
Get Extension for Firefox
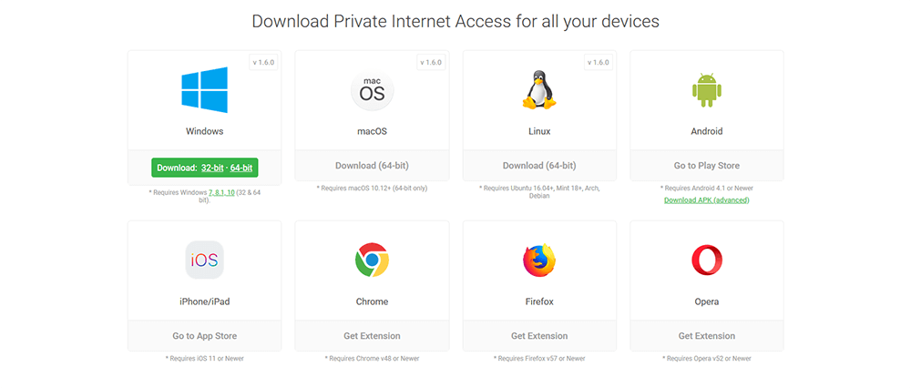539,336
